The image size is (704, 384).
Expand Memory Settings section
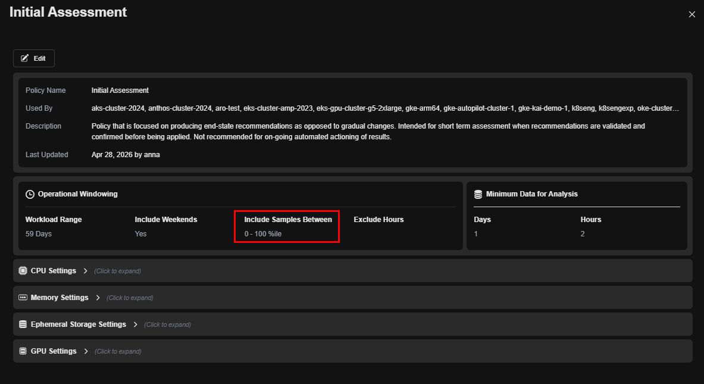pos(352,297)
